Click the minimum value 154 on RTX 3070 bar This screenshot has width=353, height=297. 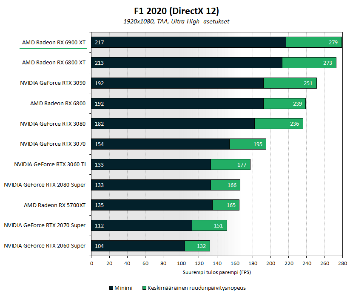(x=99, y=144)
